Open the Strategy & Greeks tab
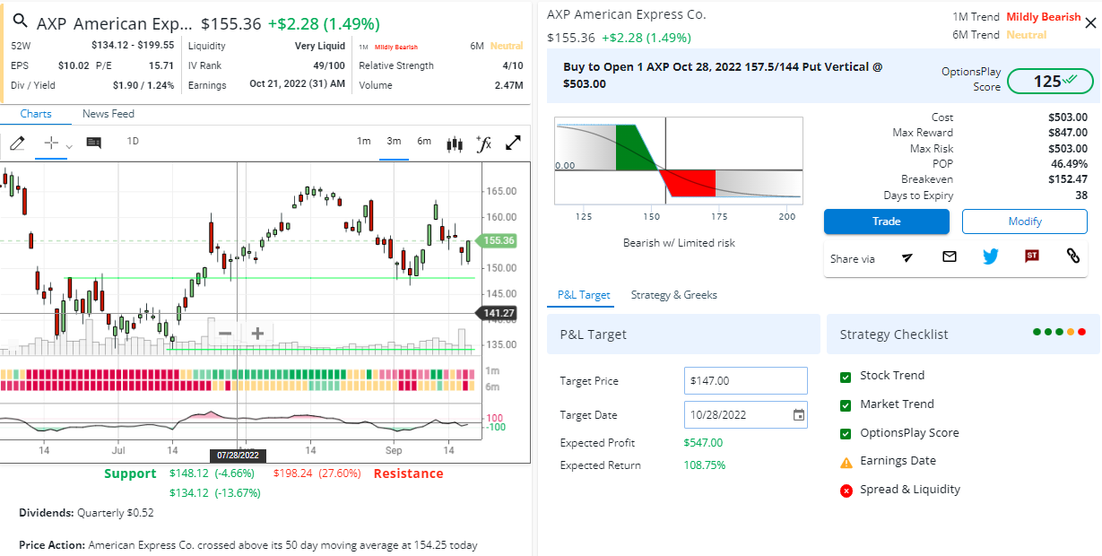The height and width of the screenshot is (556, 1102). (674, 295)
